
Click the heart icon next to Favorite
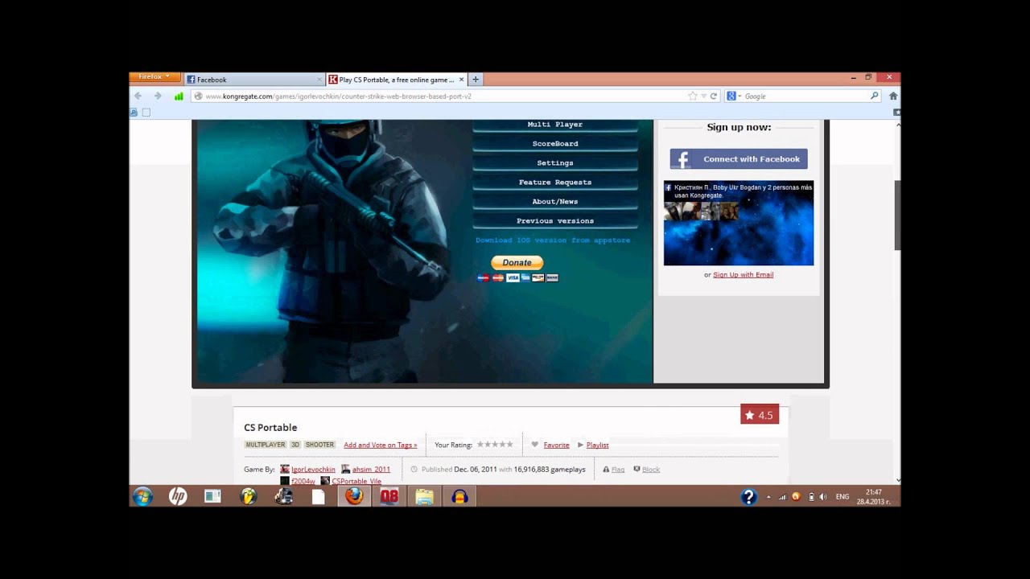tap(534, 445)
